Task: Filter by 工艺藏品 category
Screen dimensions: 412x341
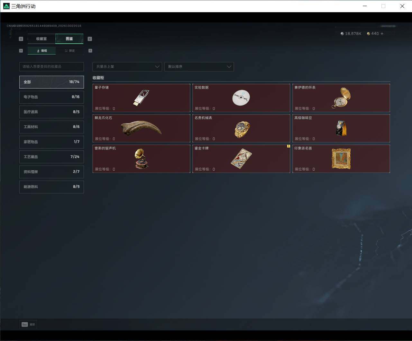Action: coord(51,157)
